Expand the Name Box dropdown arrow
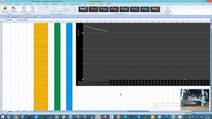Viewport: 212px width, 119px height. (17, 20)
